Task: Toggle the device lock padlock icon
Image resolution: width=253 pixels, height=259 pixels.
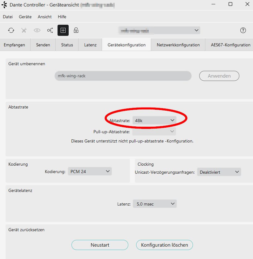Action: (x=76, y=30)
